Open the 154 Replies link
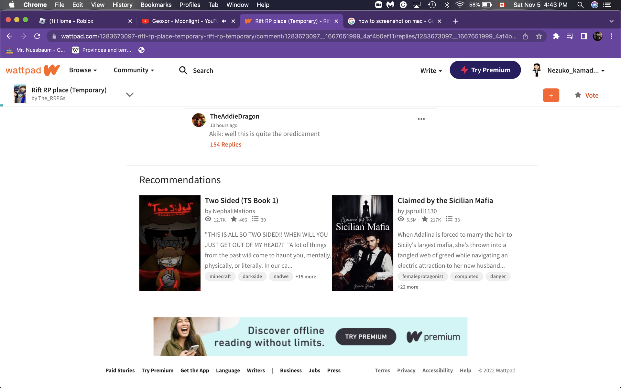The image size is (621, 388). (226, 145)
